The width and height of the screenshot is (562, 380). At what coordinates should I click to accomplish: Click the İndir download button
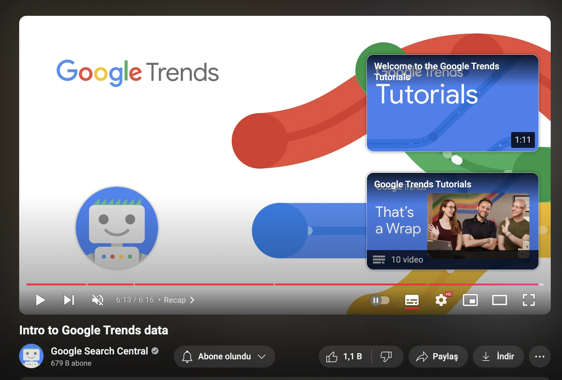(498, 356)
